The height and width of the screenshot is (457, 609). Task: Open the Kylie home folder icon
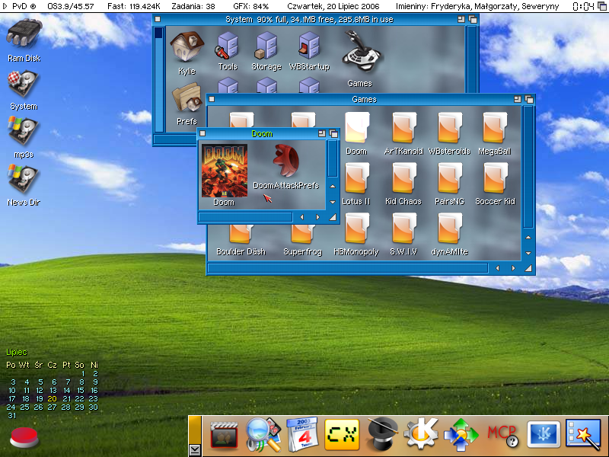click(187, 46)
